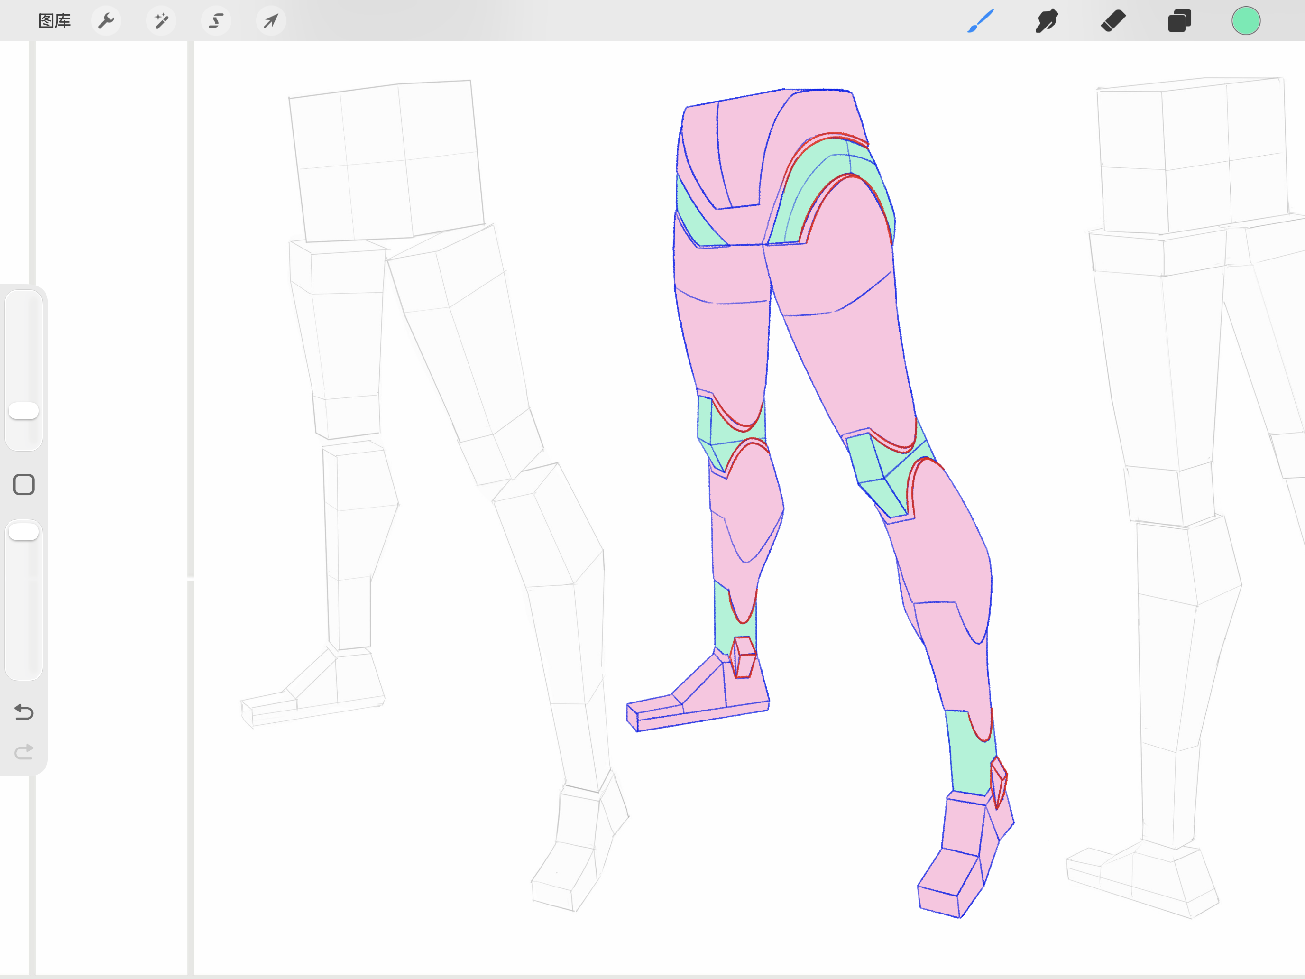Open the Layers panel
Image resolution: width=1305 pixels, height=979 pixels.
pyautogui.click(x=1179, y=21)
